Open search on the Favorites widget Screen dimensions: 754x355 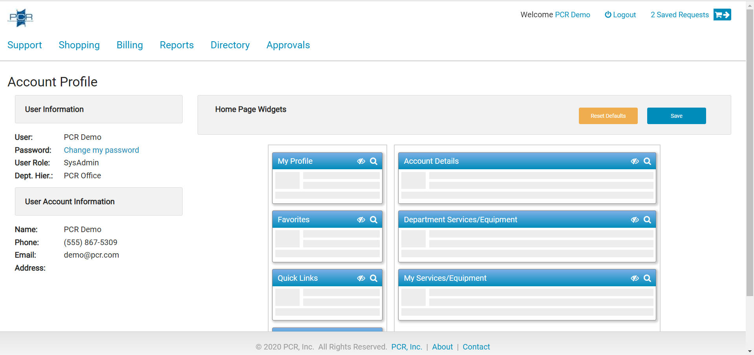(373, 220)
